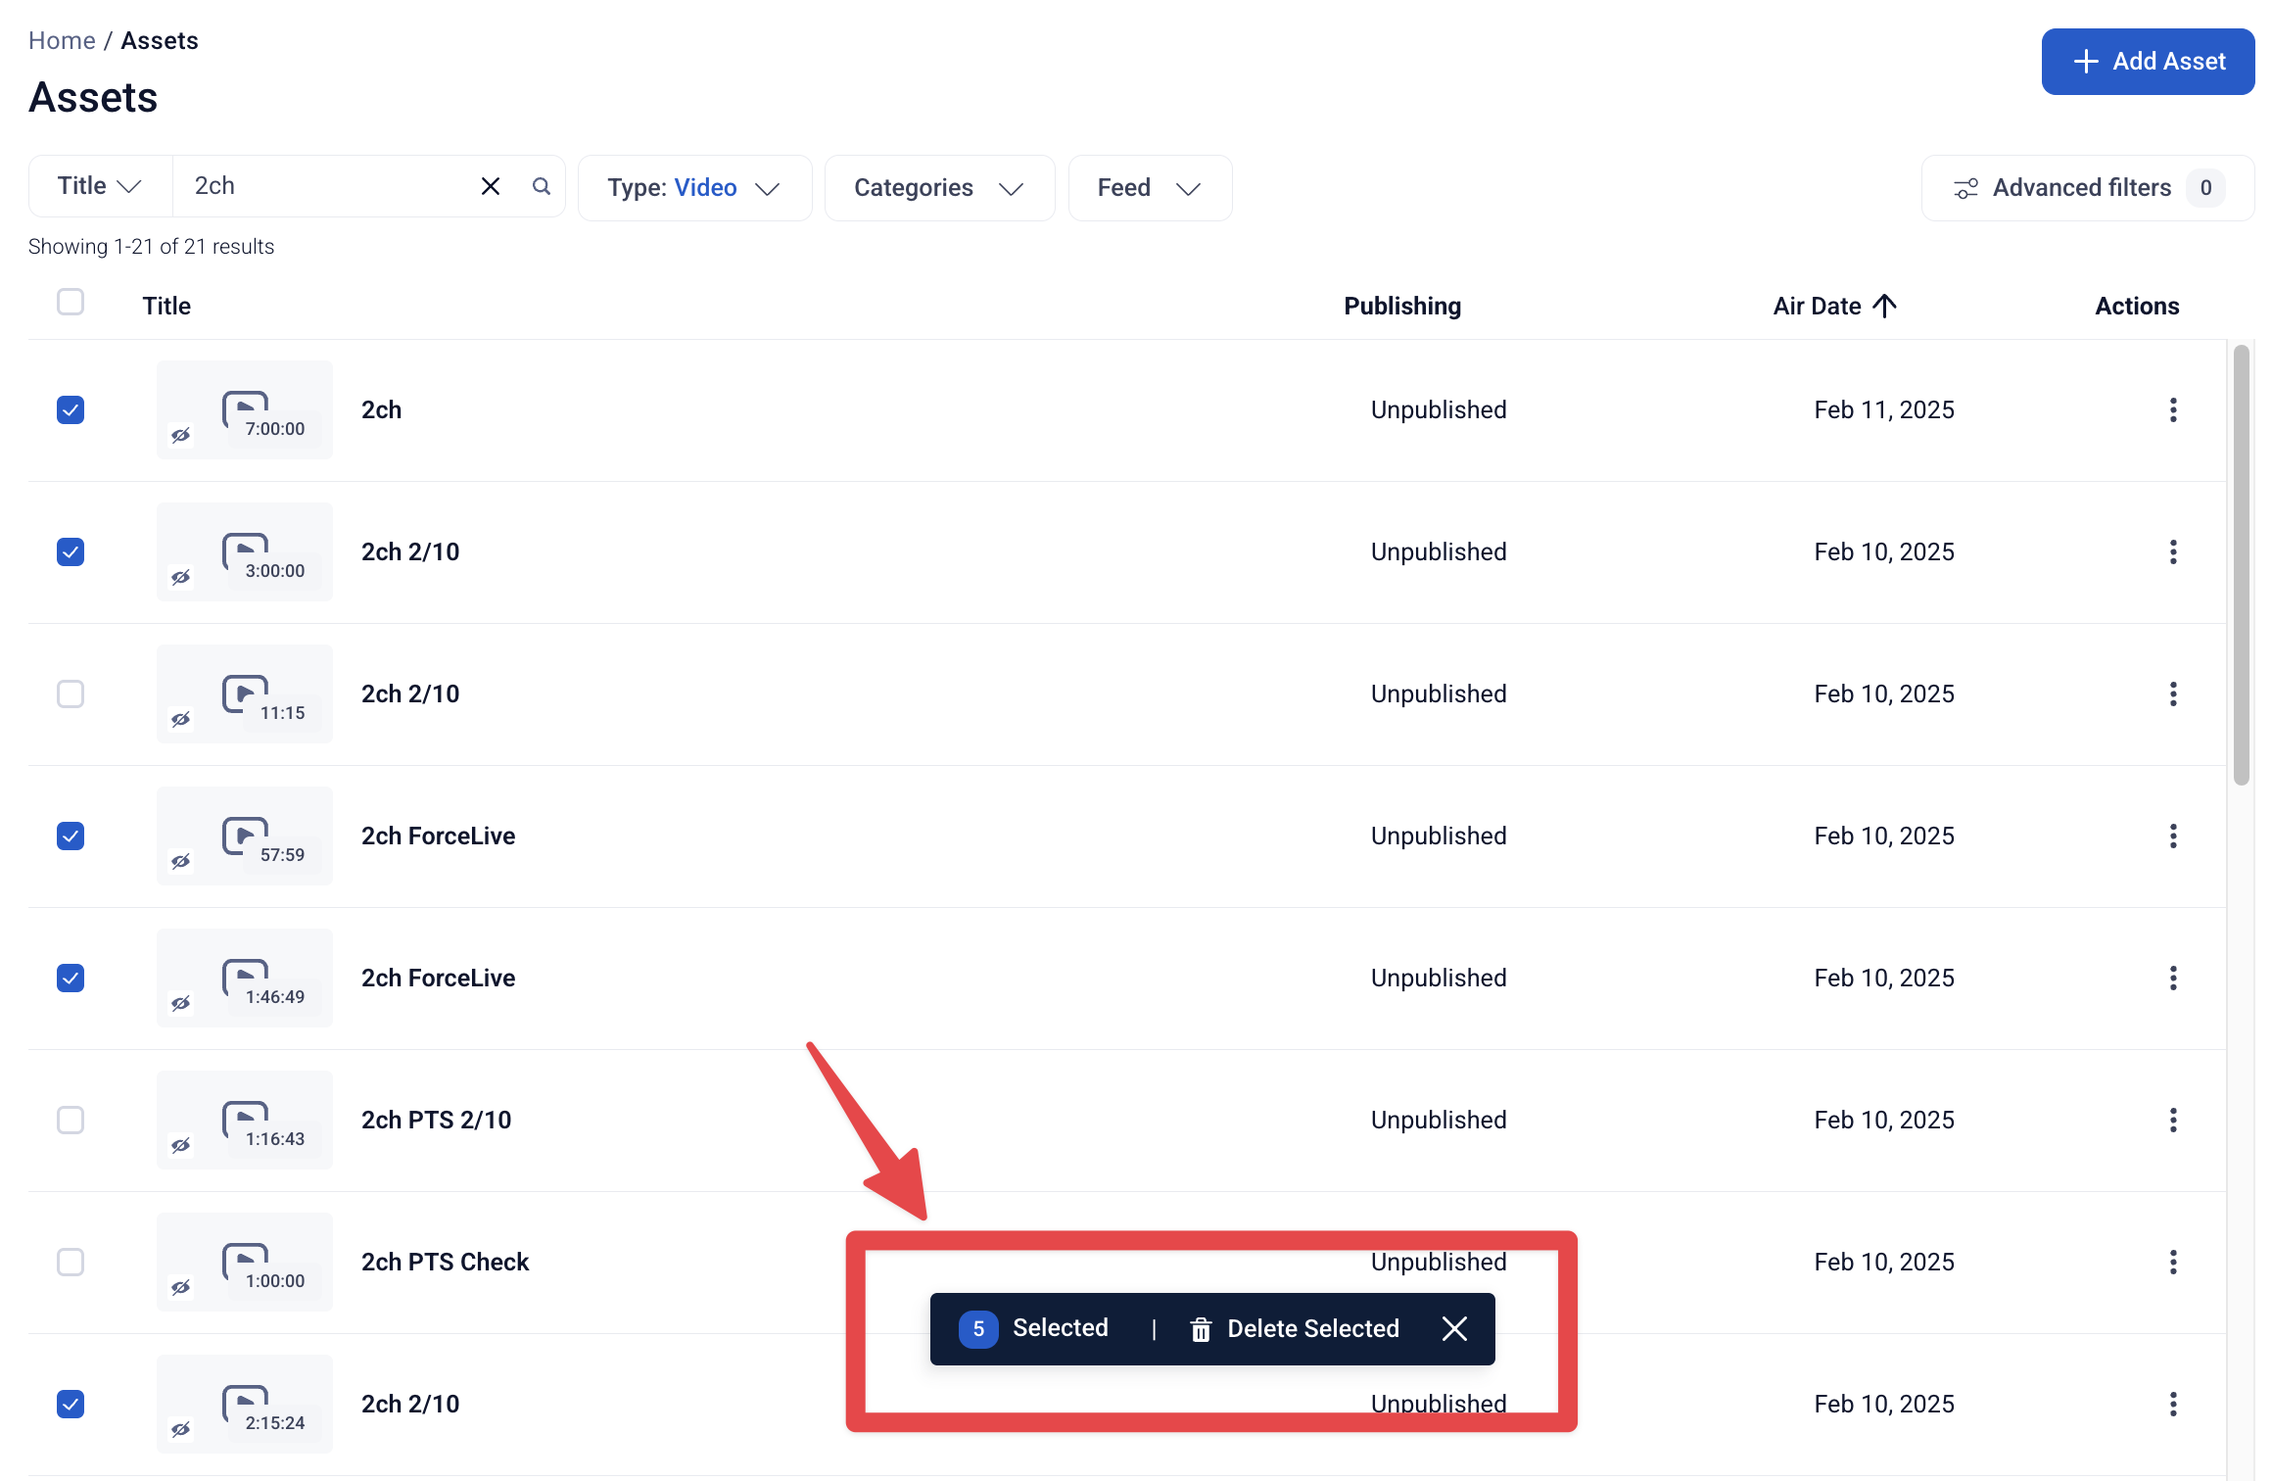Open actions menu for 2ch 2/10 3:00:00 row

point(2173,552)
